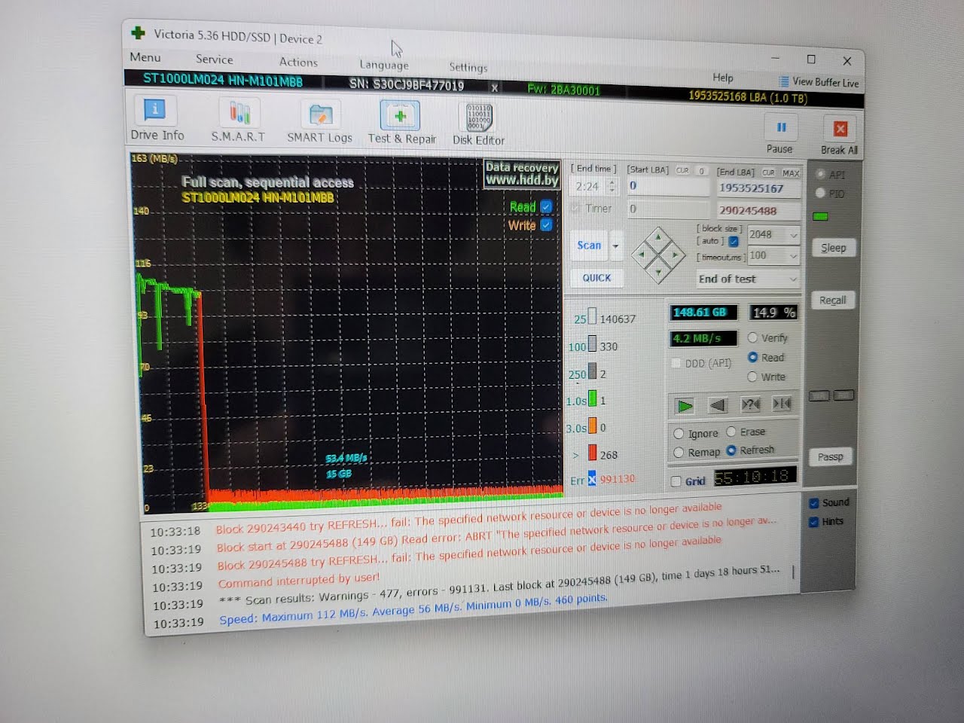964x723 pixels.
Task: Click CUR button beside End LBA
Action: click(x=768, y=172)
